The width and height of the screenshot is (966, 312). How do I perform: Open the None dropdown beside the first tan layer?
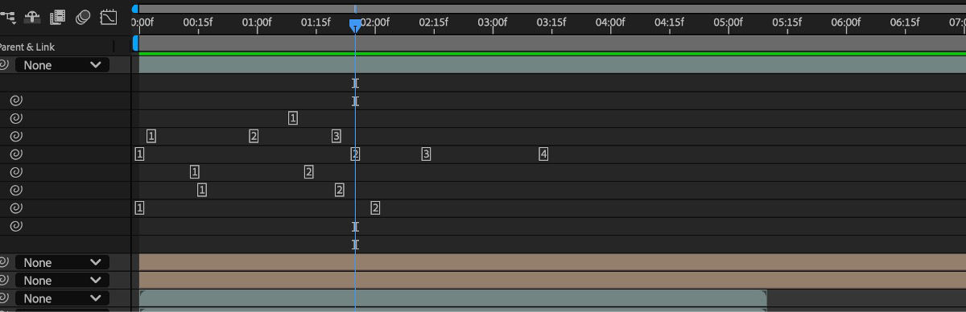[x=62, y=262]
